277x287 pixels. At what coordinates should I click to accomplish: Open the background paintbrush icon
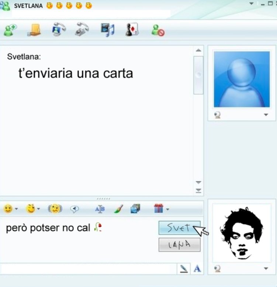118,209
